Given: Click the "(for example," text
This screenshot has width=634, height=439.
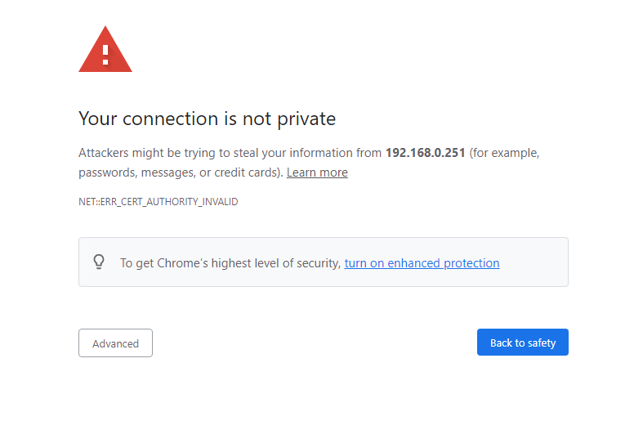Looking at the screenshot, I should [x=504, y=153].
